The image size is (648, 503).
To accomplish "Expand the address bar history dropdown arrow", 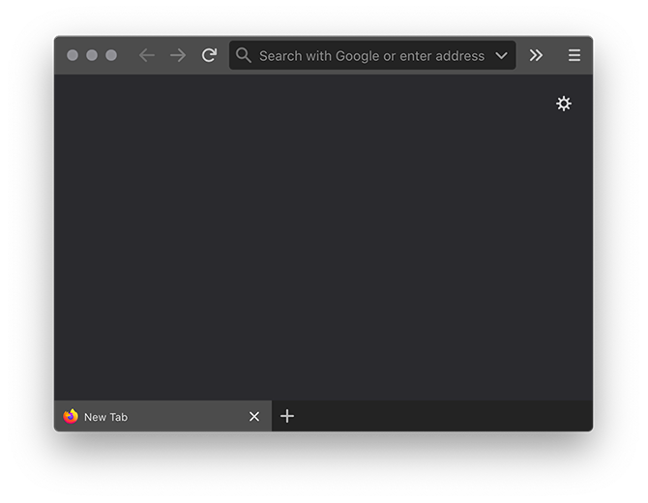I will [501, 56].
